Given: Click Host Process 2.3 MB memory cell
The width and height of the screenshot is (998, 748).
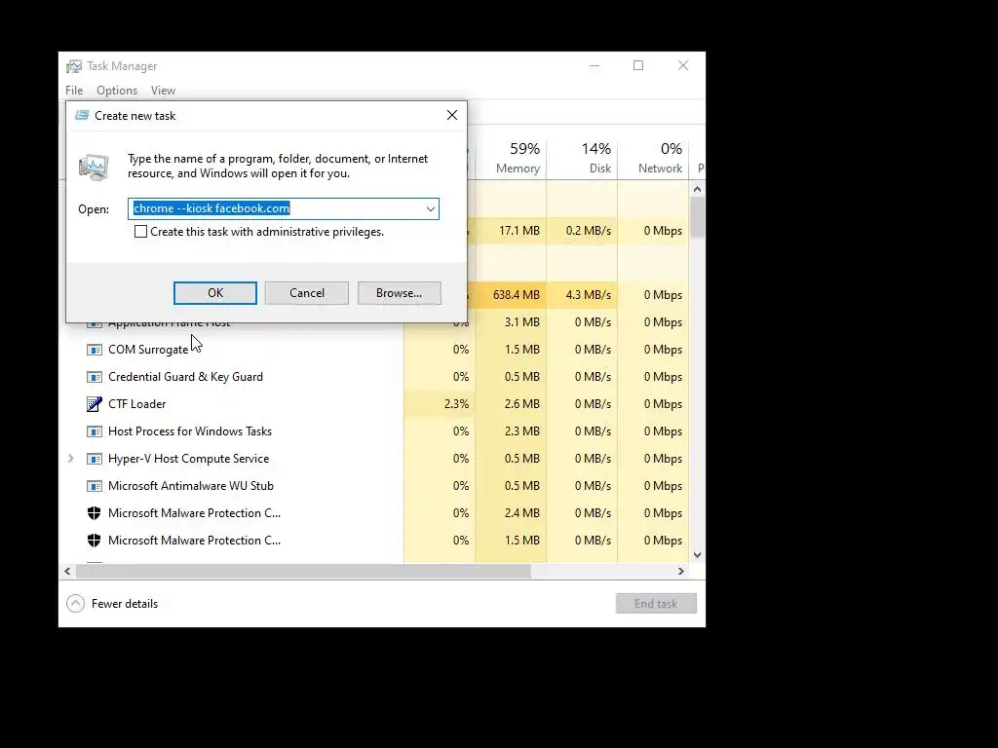Looking at the screenshot, I should click(x=511, y=431).
